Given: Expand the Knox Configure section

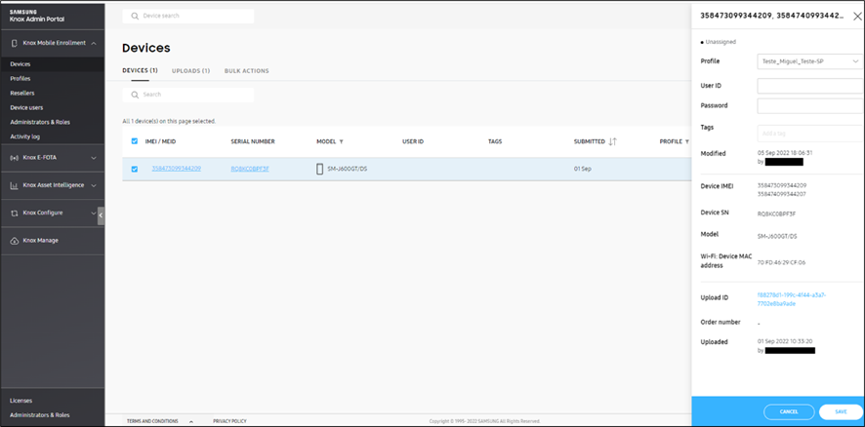Looking at the screenshot, I should point(94,213).
